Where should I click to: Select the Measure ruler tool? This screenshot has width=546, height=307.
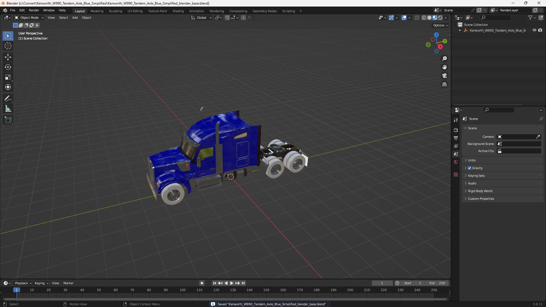8,109
